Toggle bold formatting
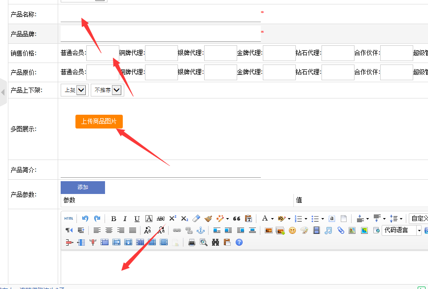Screen dimensions: 428x289 (x=113, y=219)
